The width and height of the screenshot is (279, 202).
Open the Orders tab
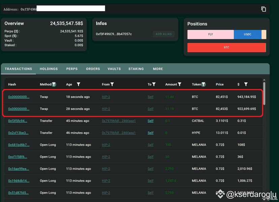pyautogui.click(x=93, y=69)
